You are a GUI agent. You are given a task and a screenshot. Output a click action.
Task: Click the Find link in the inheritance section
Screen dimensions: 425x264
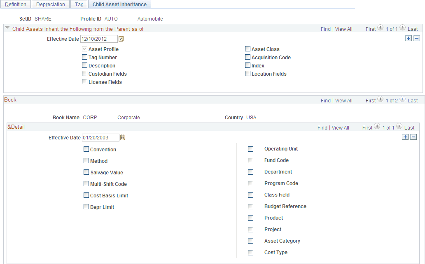tap(325, 29)
